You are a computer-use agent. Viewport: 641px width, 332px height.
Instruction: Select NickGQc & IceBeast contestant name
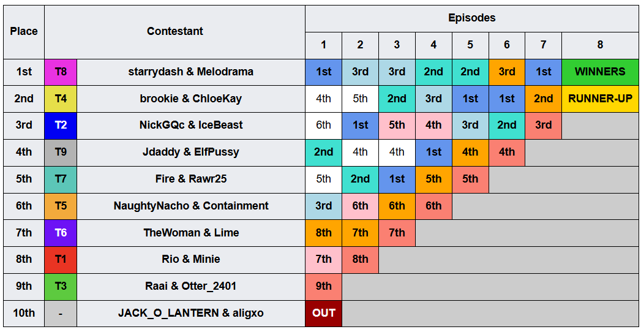191,126
